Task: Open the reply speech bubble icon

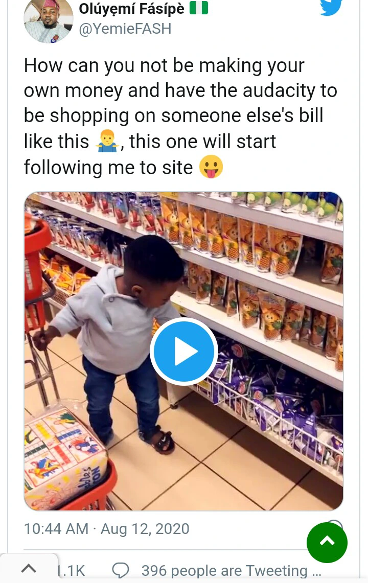Action: pos(121,570)
